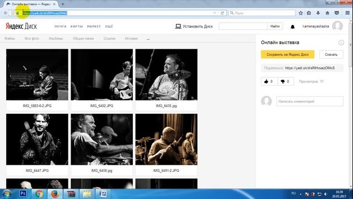
Task: Open thumbnail IMG_6458.jpg
Action: click(101, 139)
